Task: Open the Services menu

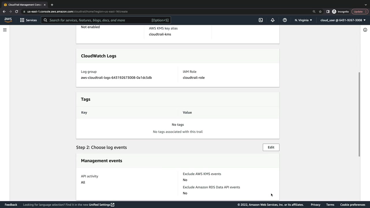Action: [28, 20]
